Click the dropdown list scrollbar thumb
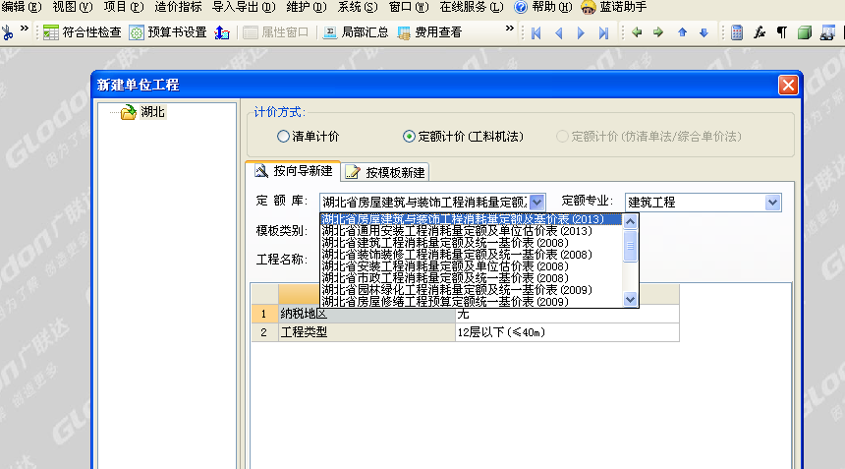 click(630, 247)
